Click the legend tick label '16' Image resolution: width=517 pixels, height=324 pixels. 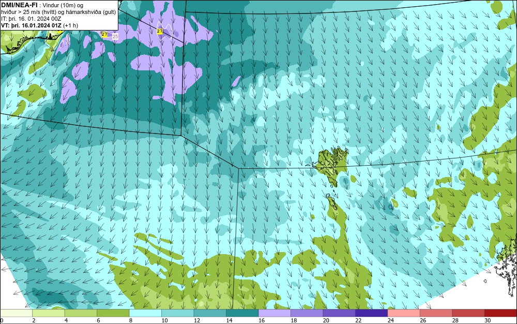pyautogui.click(x=262, y=320)
